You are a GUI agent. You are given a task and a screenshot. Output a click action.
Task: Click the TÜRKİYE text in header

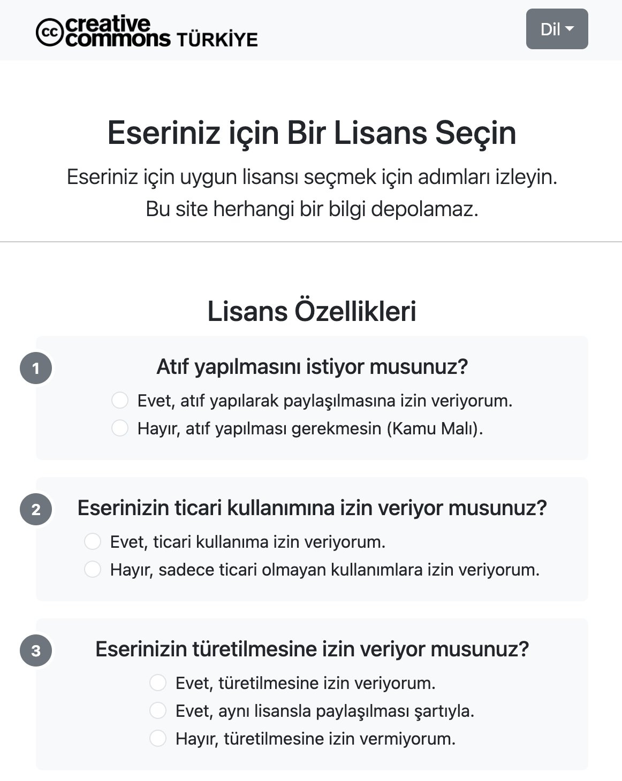pos(217,40)
